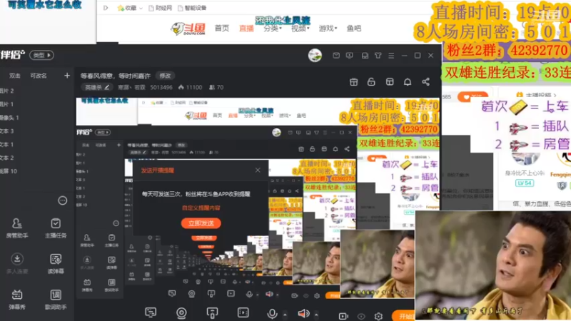Click the viewer count 70
The height and width of the screenshot is (321, 571).
[217, 87]
